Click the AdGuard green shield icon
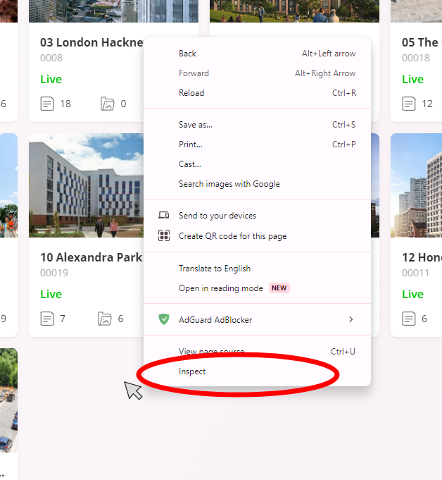Viewport: 442px width, 480px height. 164,319
